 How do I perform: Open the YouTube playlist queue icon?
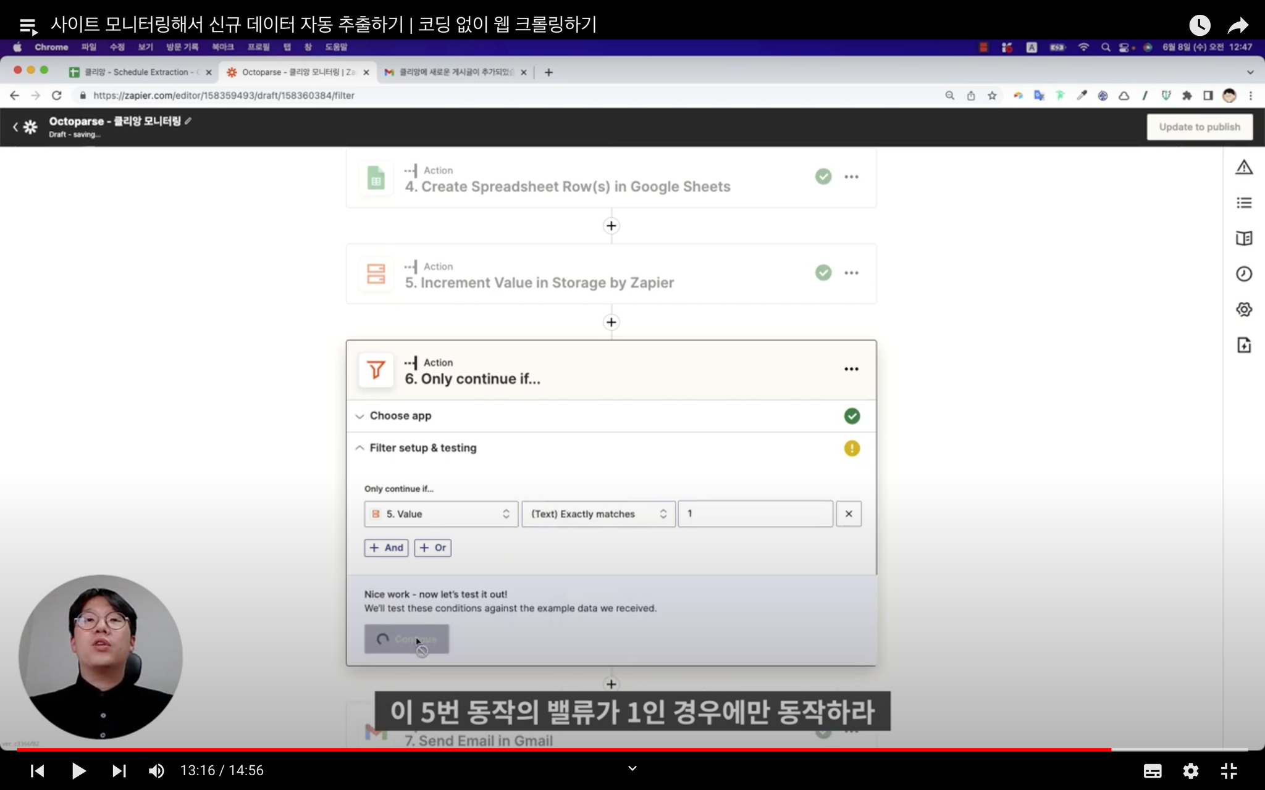[x=28, y=26]
